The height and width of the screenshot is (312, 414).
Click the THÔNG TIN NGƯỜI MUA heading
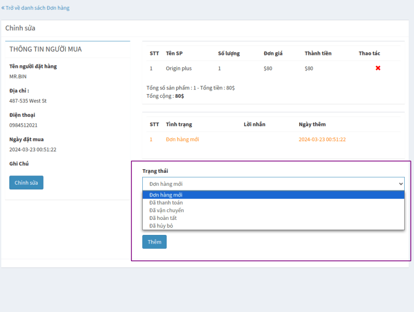46,49
